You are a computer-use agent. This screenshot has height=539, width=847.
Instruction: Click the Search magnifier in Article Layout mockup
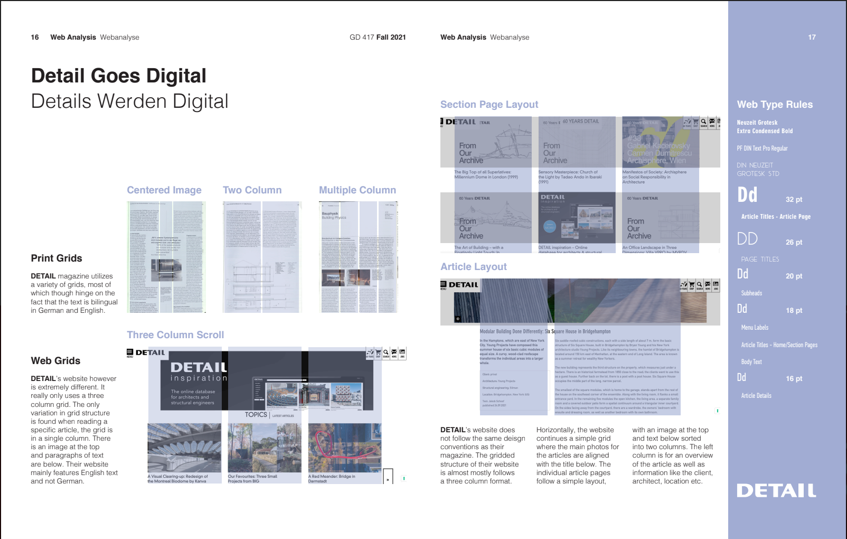click(x=700, y=285)
